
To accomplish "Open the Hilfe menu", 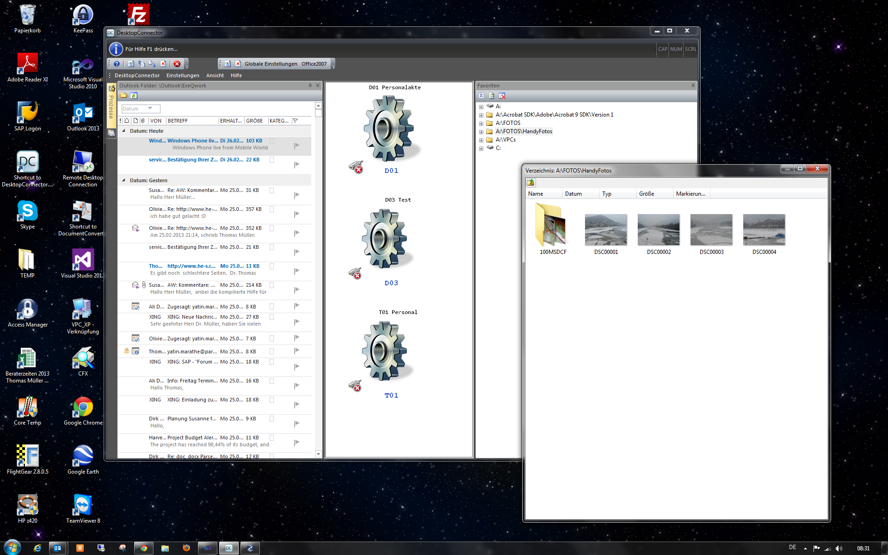I will point(236,75).
